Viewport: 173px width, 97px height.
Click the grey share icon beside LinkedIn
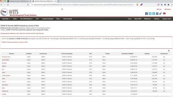click(x=157, y=13)
